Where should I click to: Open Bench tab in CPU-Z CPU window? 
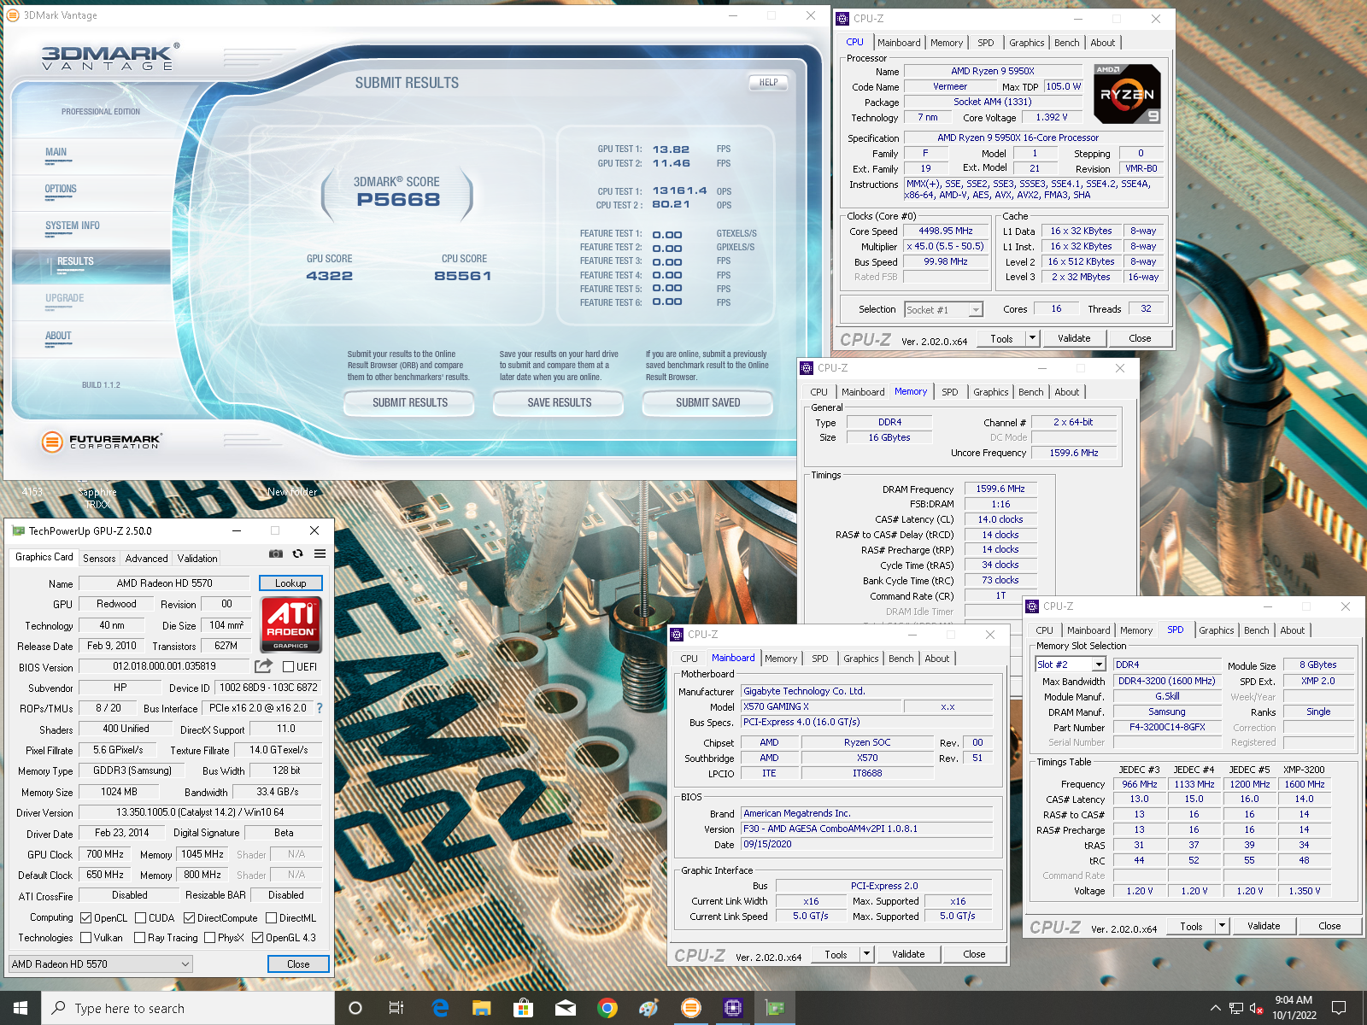click(1066, 43)
